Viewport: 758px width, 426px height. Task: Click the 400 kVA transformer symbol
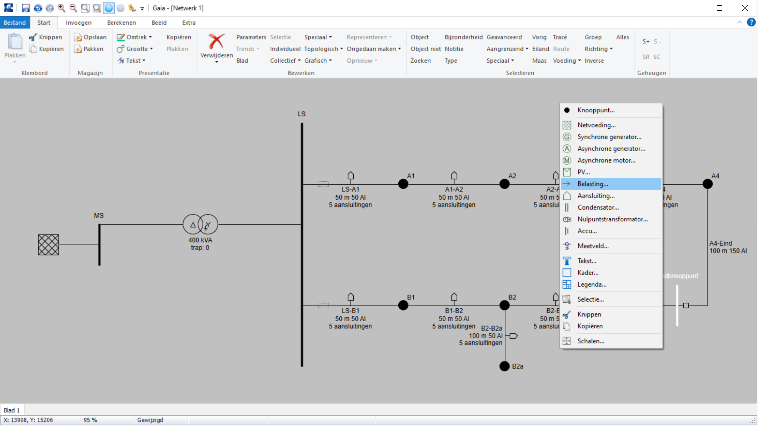pos(200,225)
